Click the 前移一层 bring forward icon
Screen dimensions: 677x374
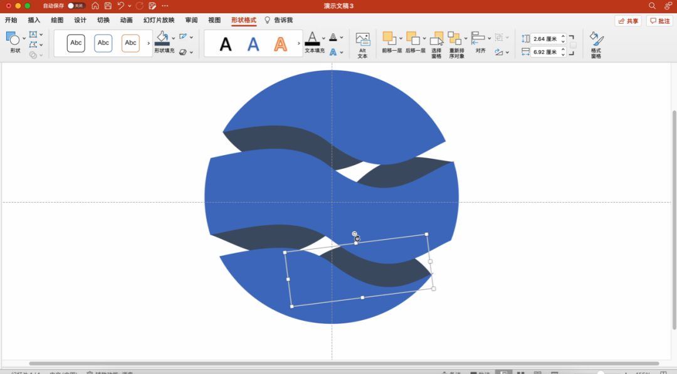click(x=389, y=38)
